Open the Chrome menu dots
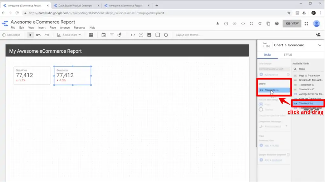326x182 pixels. (320, 13)
